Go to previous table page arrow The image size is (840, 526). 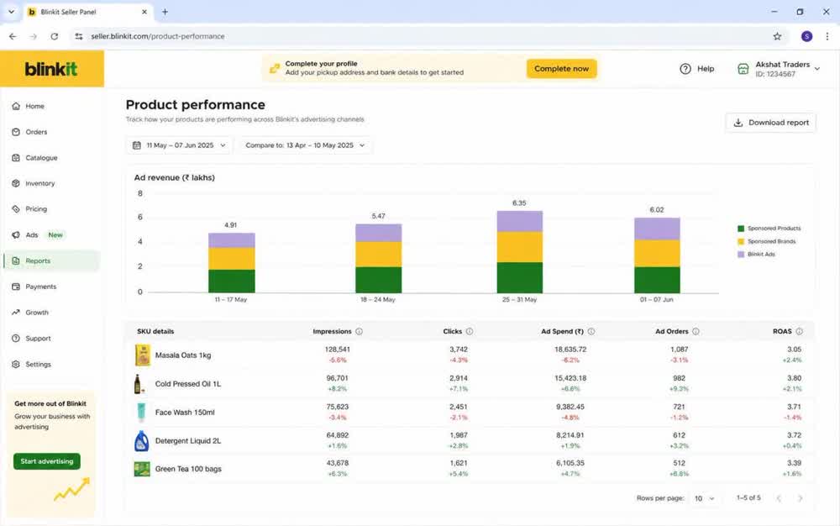tap(779, 498)
